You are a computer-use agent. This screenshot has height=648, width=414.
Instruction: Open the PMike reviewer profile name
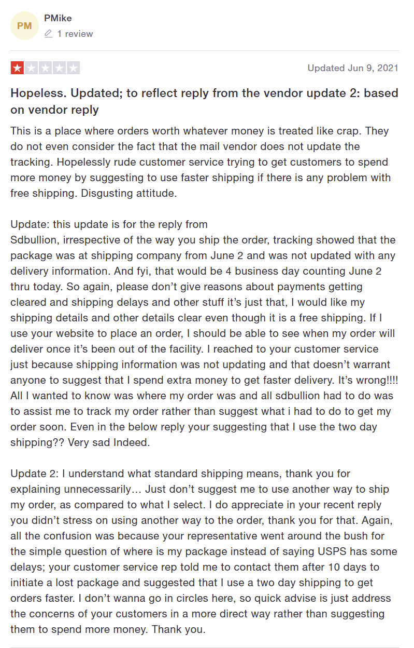tap(58, 18)
